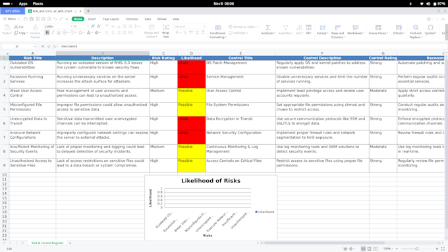Screen dimensions: 448x252
Task: Toggle Bold formatting
Action: point(47,33)
